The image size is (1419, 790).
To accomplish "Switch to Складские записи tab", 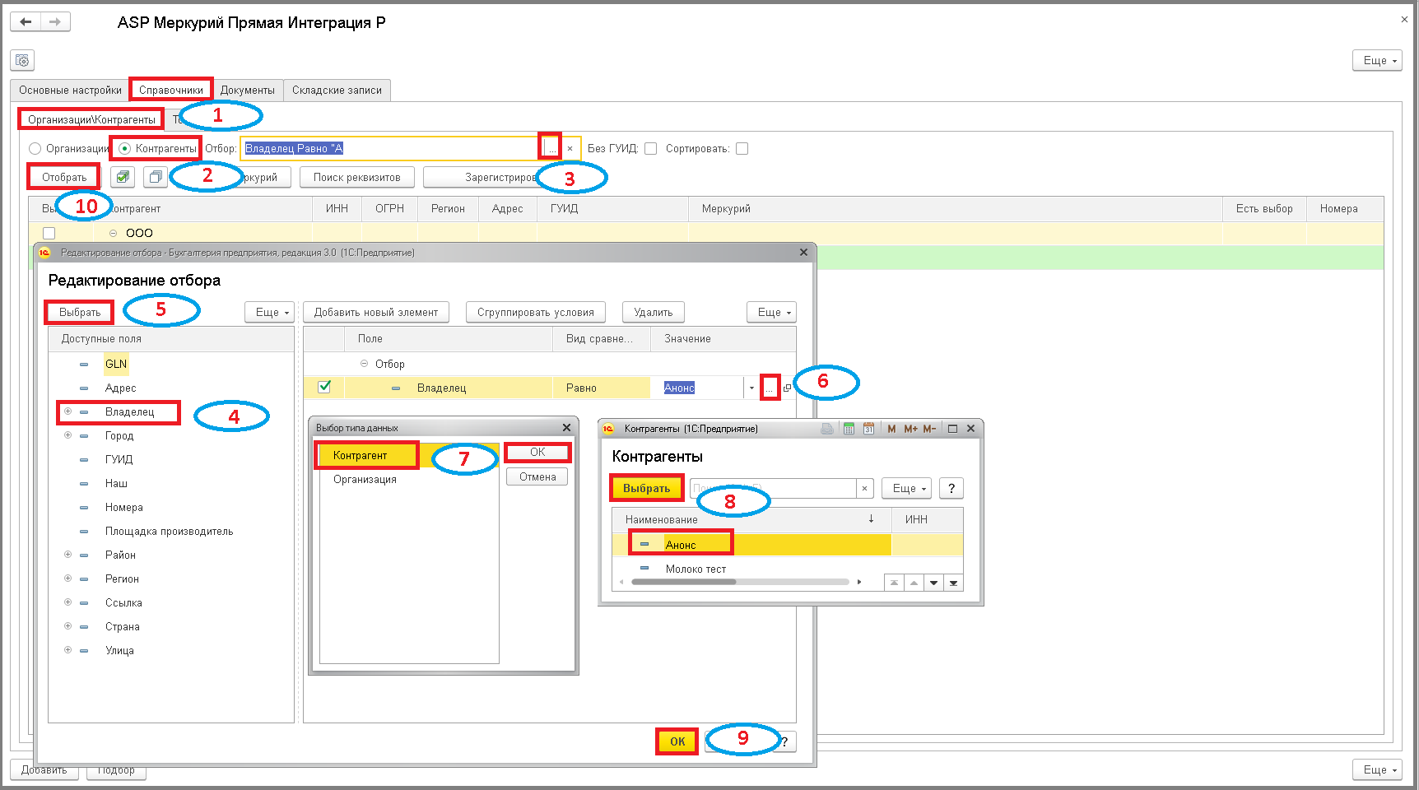I will click(x=337, y=91).
